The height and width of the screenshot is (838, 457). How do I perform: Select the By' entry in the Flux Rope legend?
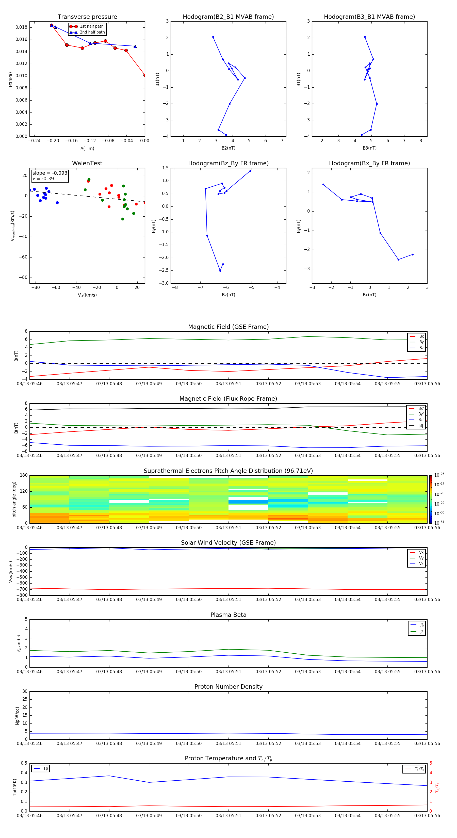point(416,414)
